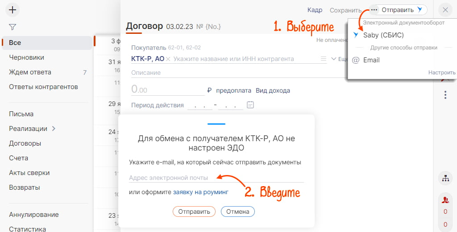Choose Saby (СБИС) from the send menu
The width and height of the screenshot is (457, 232).
click(383, 35)
